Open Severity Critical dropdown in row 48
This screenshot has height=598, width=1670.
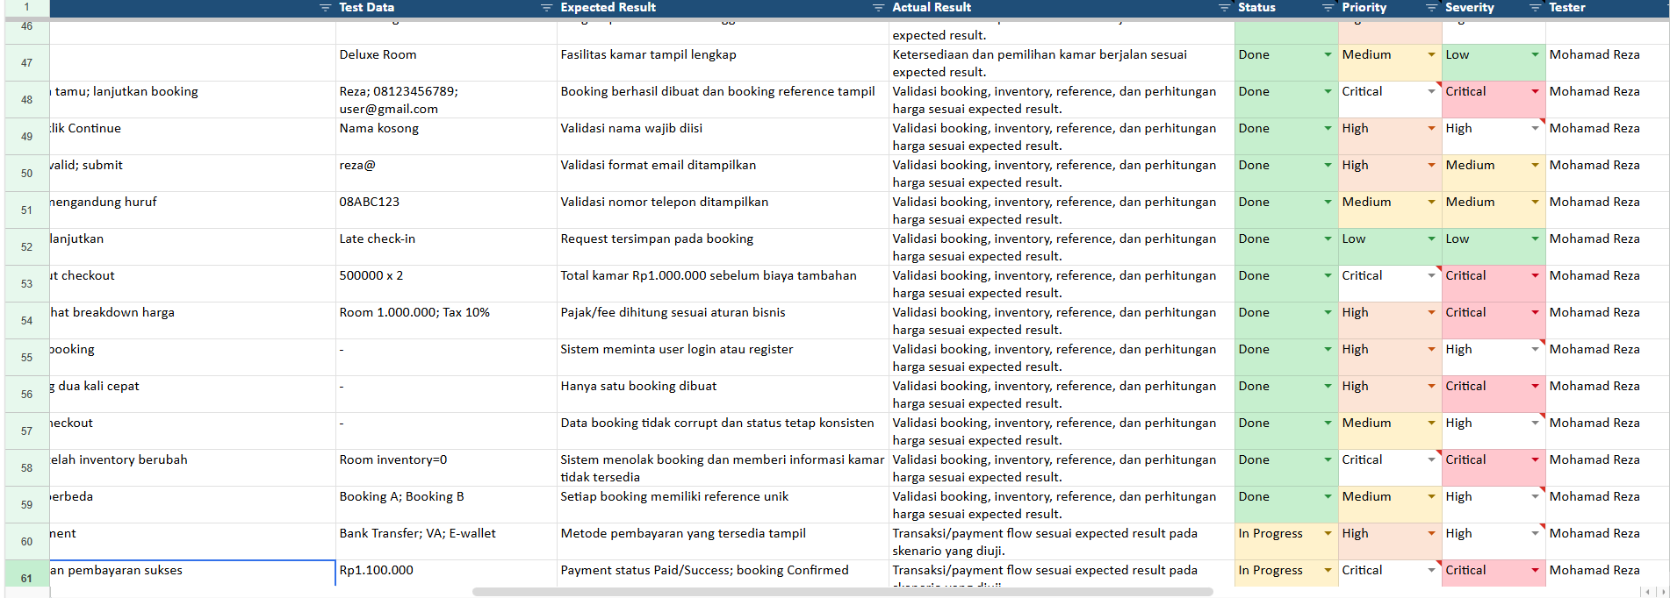pyautogui.click(x=1535, y=91)
